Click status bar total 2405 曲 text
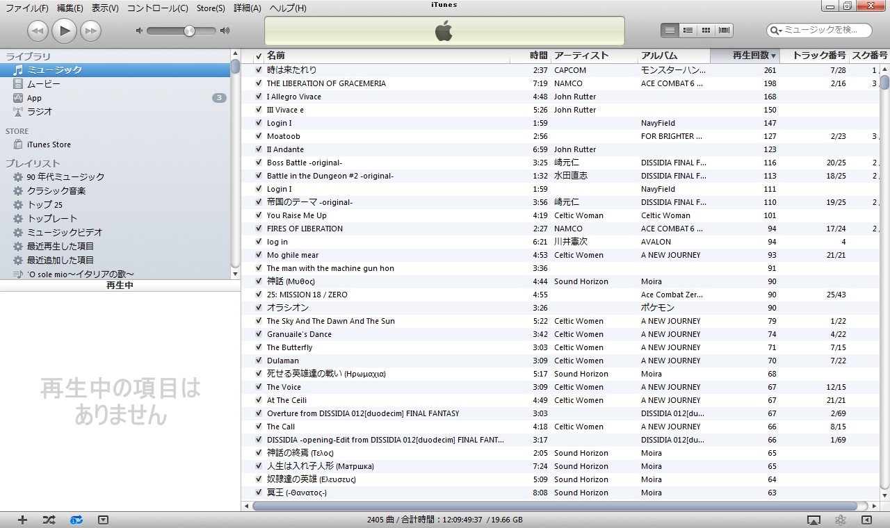The height and width of the screenshot is (528, 890). [x=445, y=520]
